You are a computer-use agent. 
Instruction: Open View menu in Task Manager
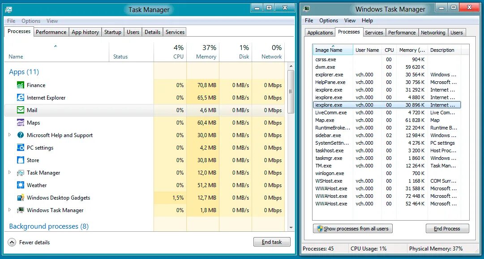pyautogui.click(x=52, y=21)
